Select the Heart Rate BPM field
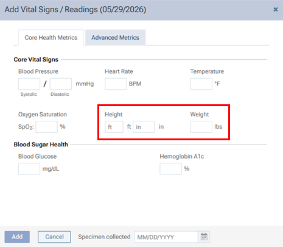 116,84
